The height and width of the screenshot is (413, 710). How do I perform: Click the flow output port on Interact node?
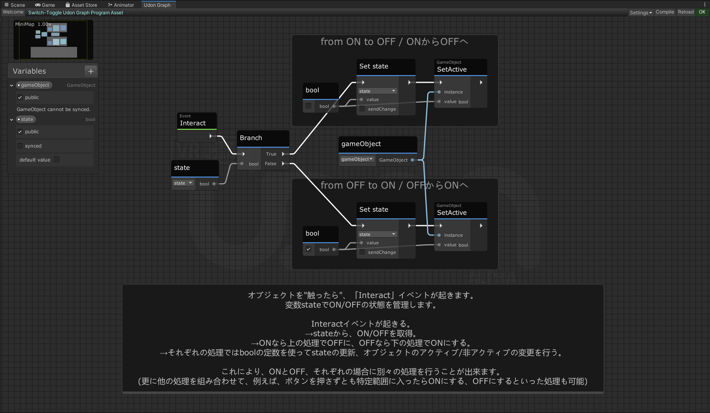210,135
